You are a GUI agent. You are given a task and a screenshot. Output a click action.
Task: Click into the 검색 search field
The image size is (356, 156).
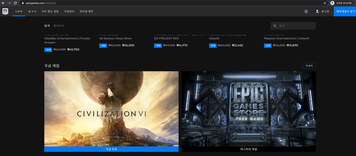tap(293, 26)
